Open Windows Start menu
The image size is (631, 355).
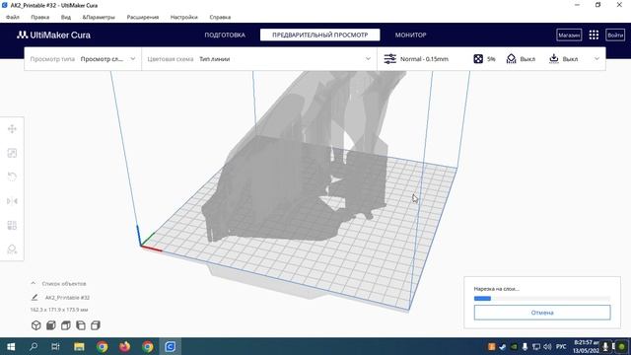[11, 346]
